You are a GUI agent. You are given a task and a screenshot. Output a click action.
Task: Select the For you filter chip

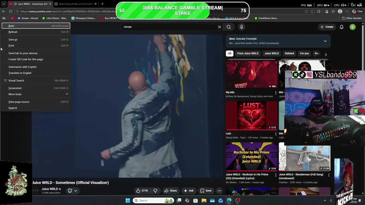click(304, 53)
